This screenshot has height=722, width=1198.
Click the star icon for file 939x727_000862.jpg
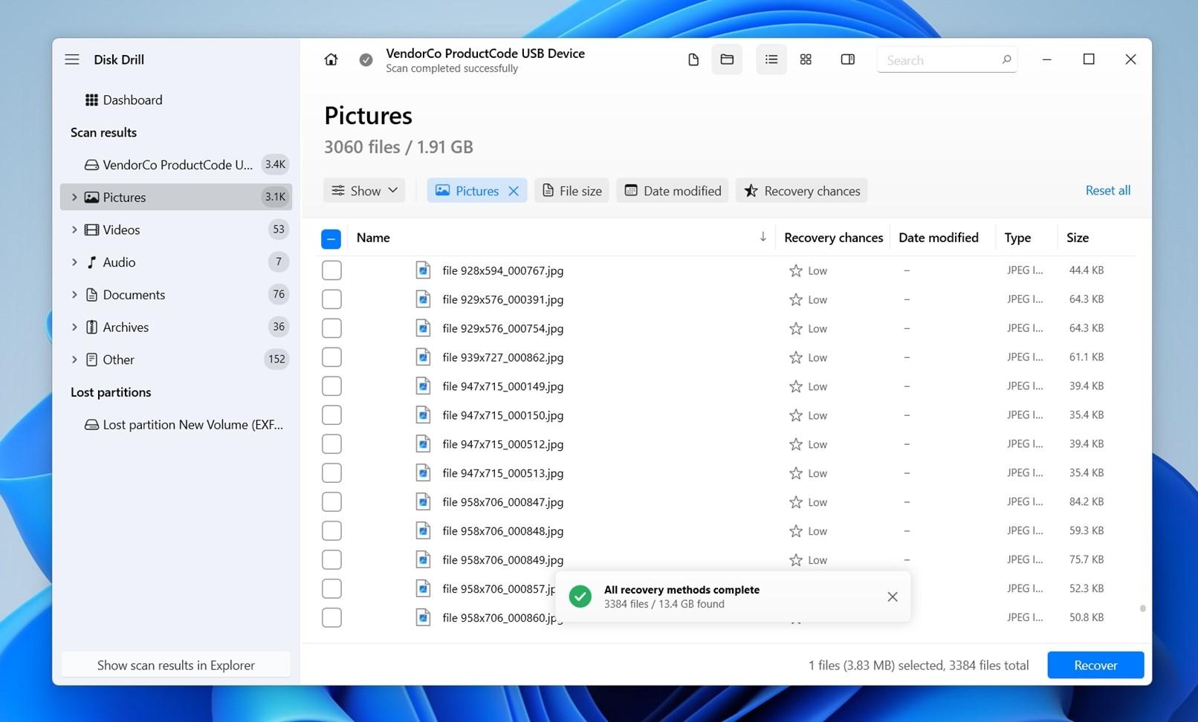click(795, 357)
